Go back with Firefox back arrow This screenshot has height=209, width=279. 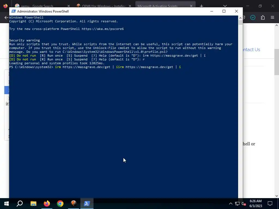tap(7, 17)
